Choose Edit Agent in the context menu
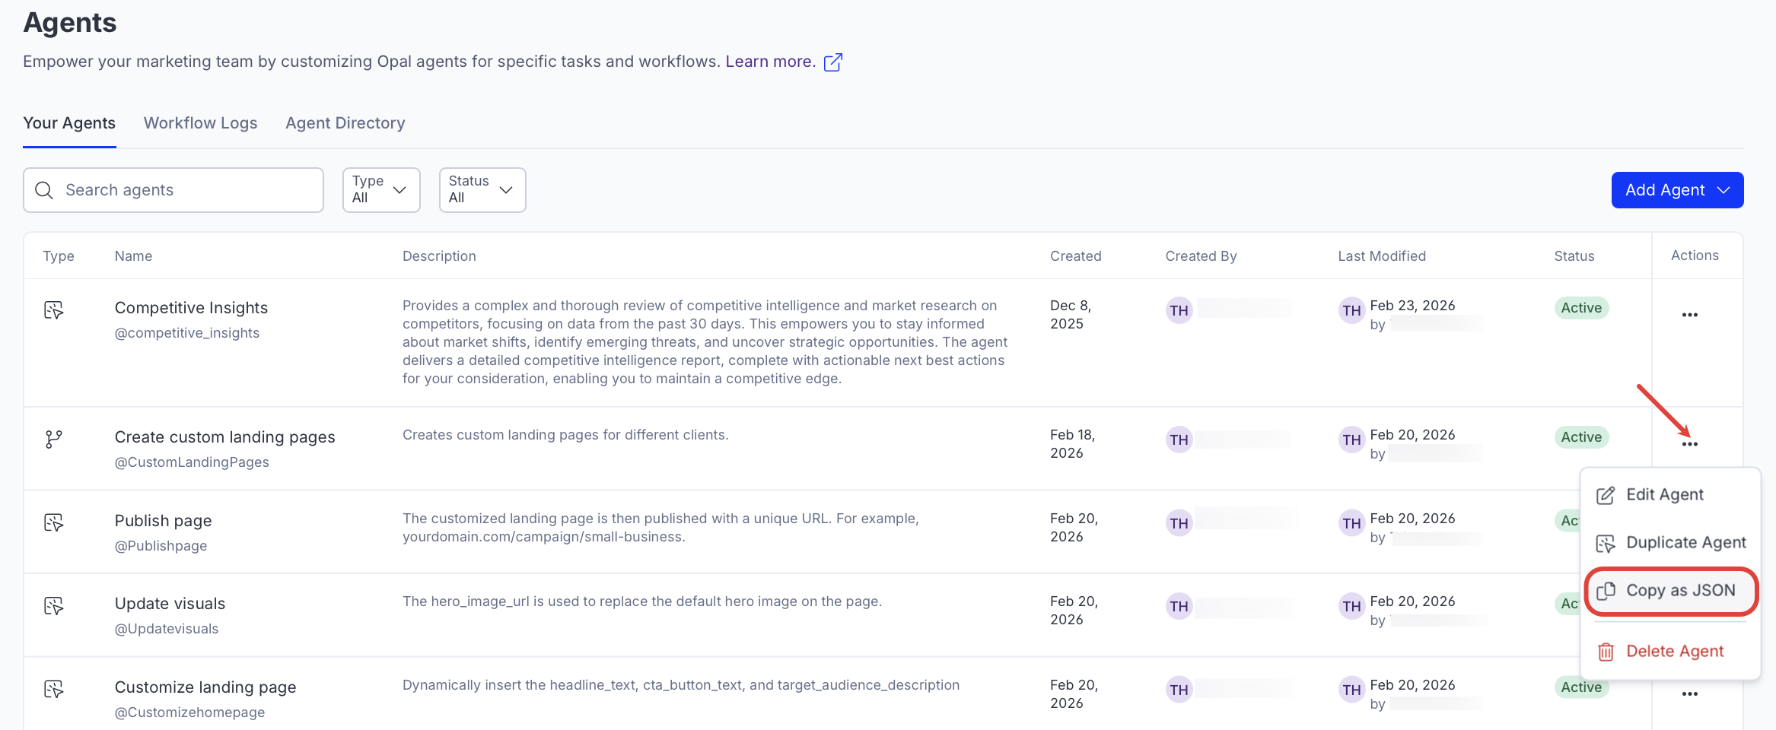Viewport: 1776px width, 730px height. 1664,495
